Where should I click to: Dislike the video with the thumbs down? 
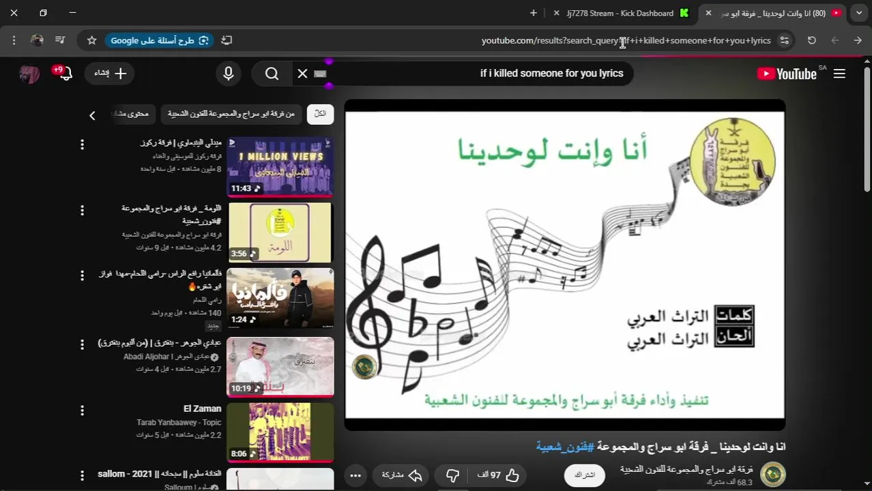[x=452, y=475]
